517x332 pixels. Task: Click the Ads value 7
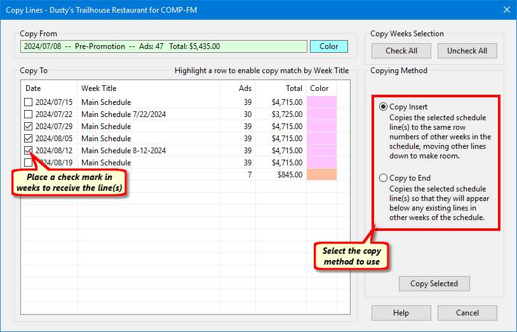coord(250,174)
